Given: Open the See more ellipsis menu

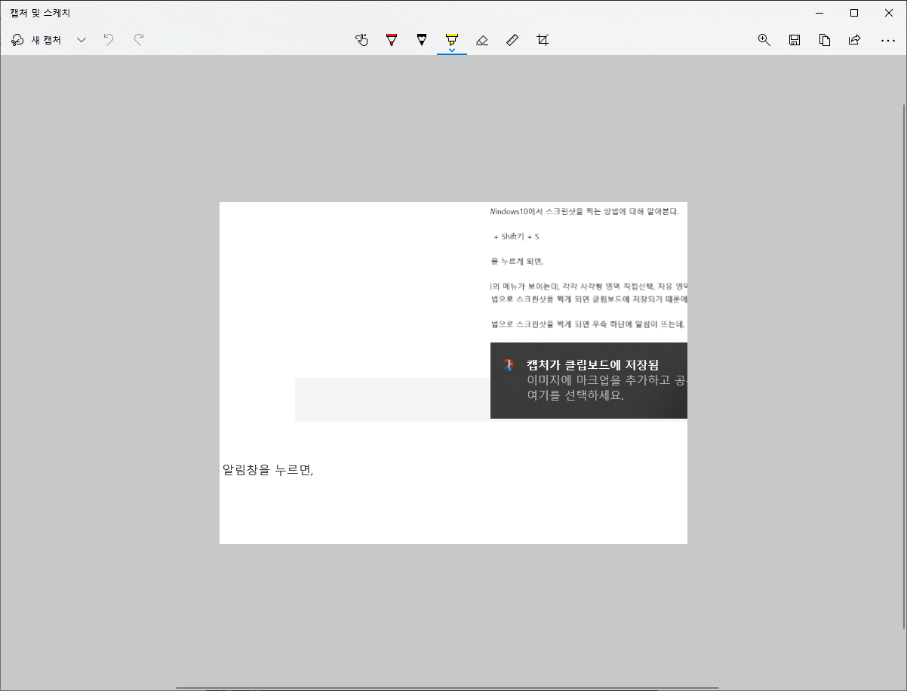Looking at the screenshot, I should pyautogui.click(x=887, y=40).
